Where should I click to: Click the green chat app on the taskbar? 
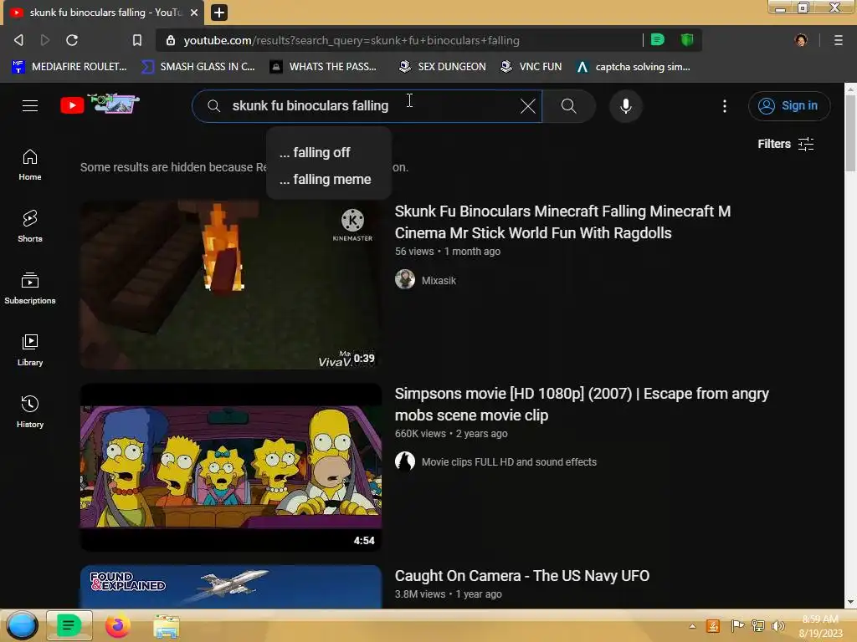pos(69,625)
